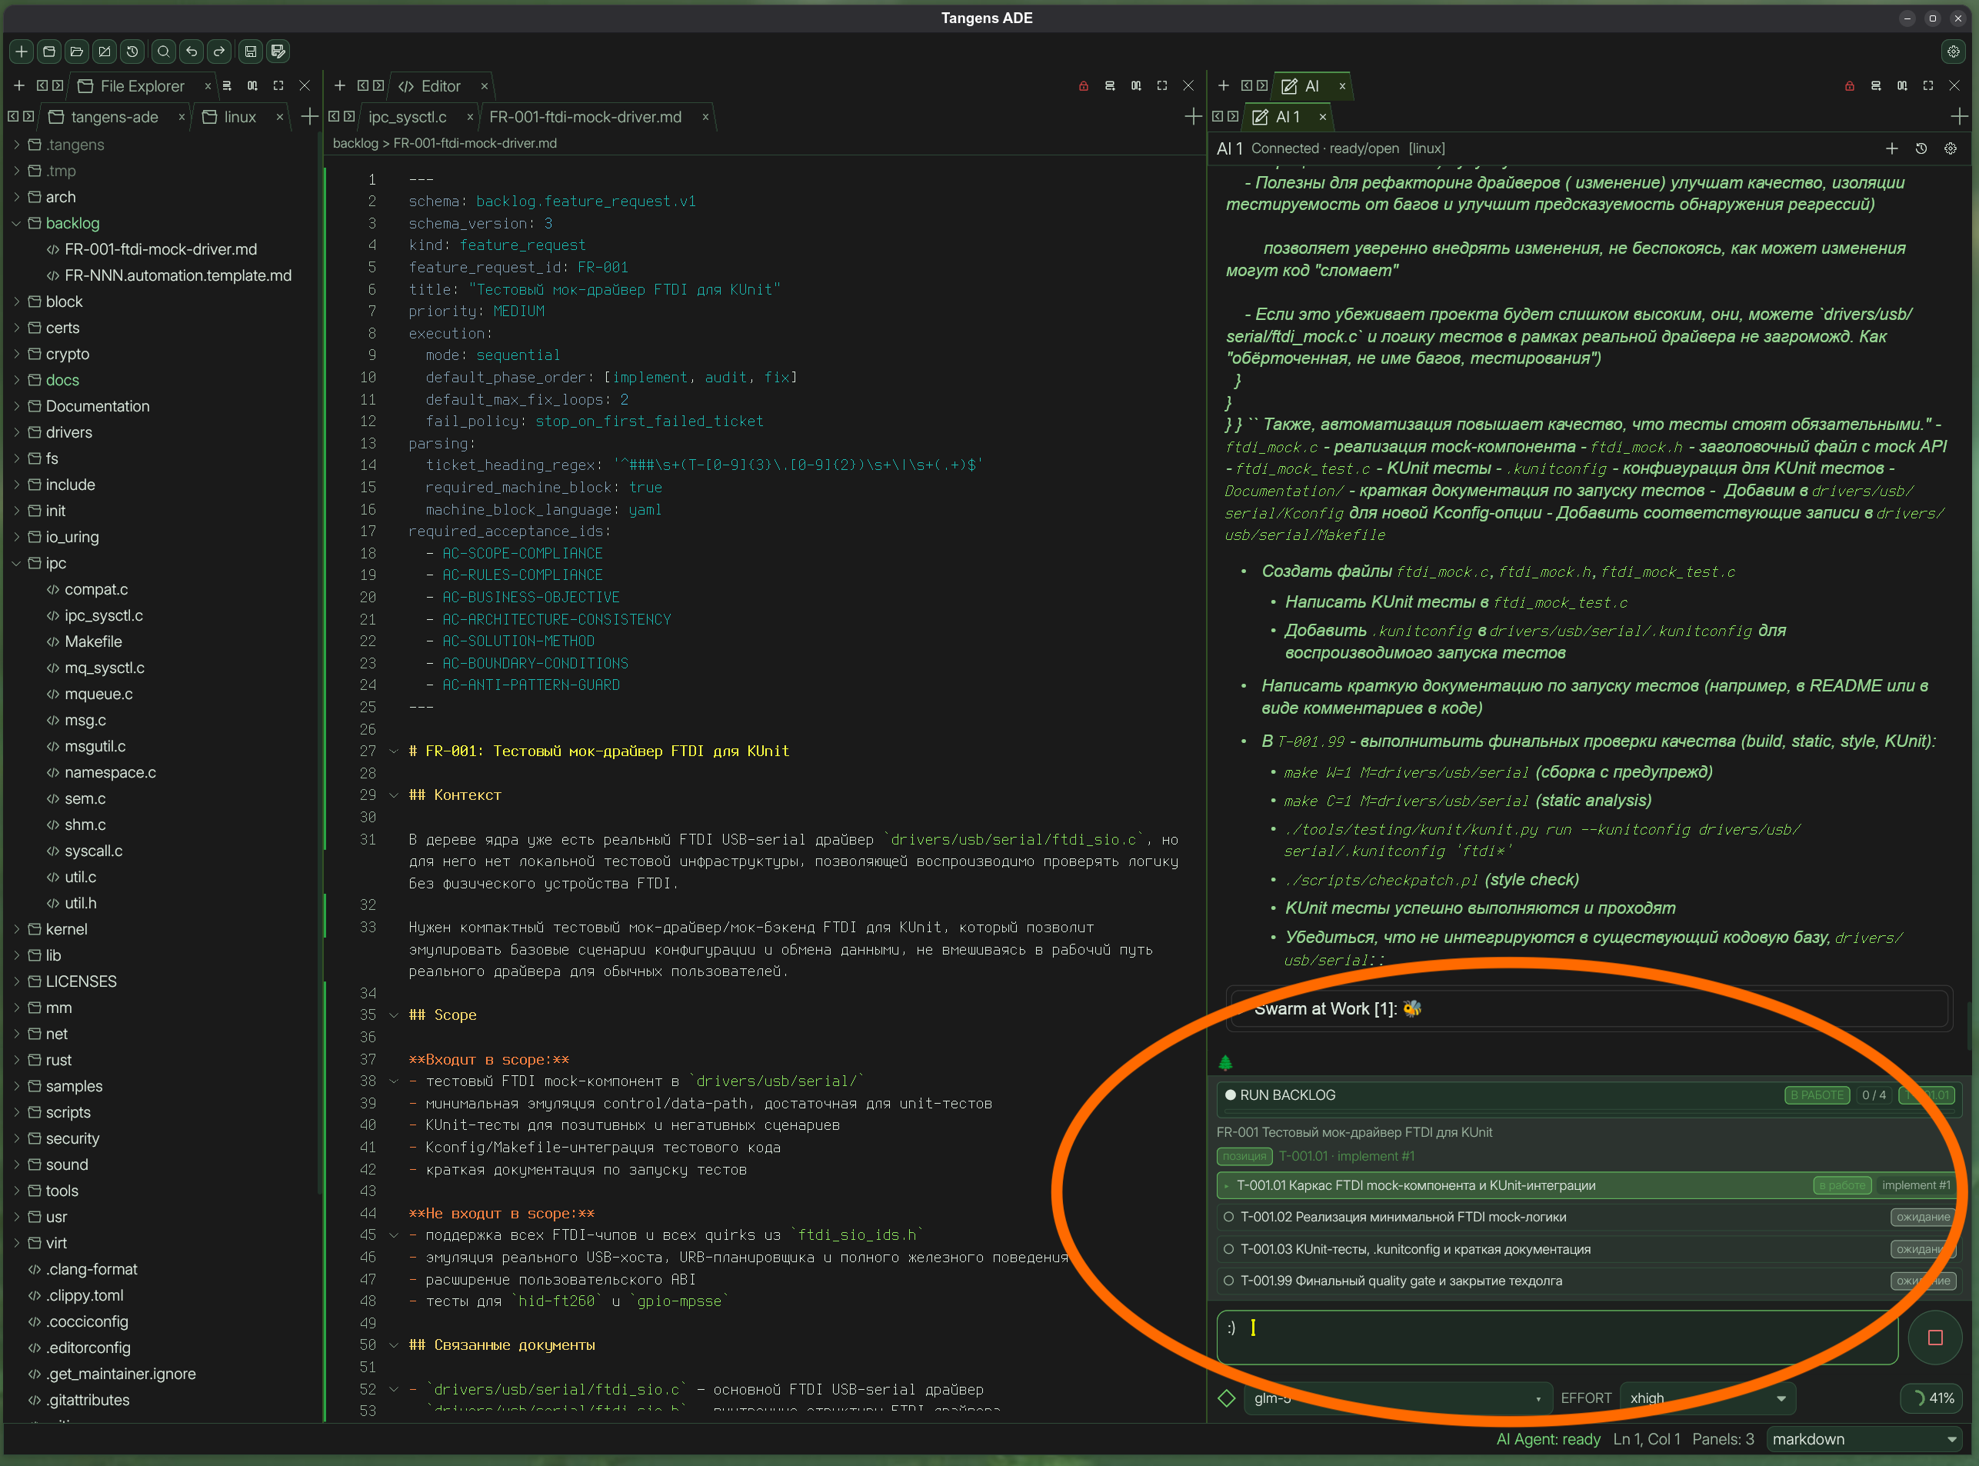
Task: Click the Search magnifier toolbar icon
Action: 163,52
